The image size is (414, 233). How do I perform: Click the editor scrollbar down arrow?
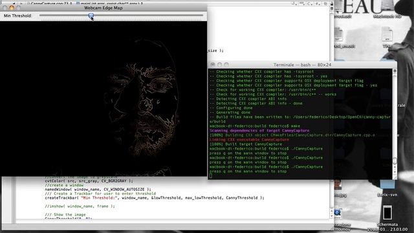332,216
